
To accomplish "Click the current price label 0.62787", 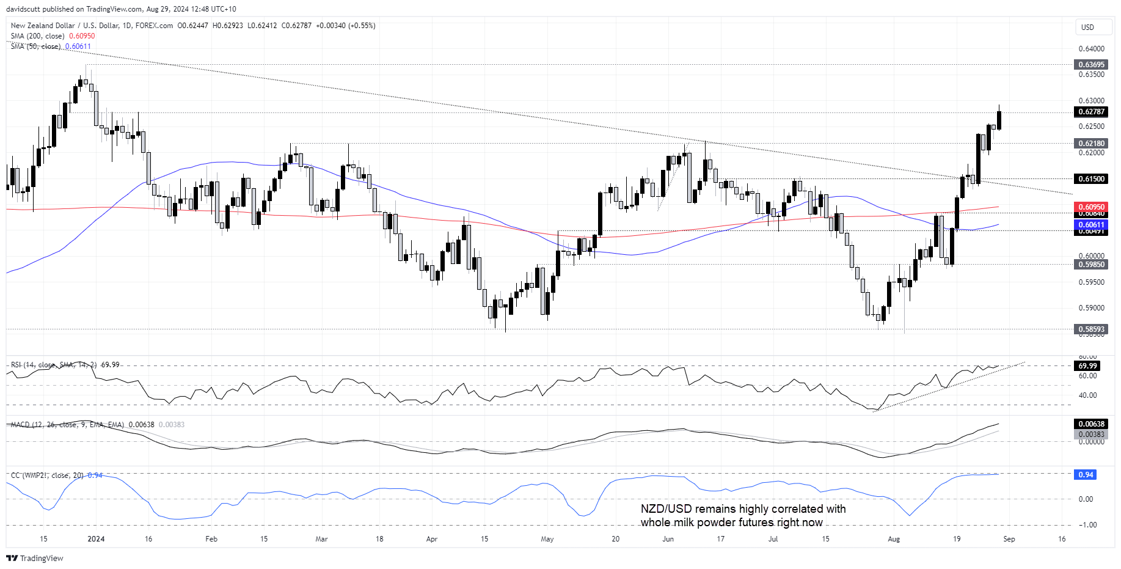I will point(1091,112).
